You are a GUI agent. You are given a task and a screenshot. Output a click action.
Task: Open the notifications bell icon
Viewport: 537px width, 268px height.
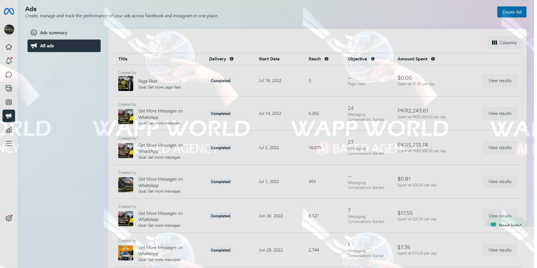pos(9,61)
